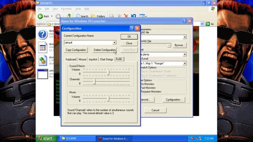Screen dimensions: 253x142
Task: Open the Map 1 'Hanger' dropdown
Action: click(x=185, y=64)
